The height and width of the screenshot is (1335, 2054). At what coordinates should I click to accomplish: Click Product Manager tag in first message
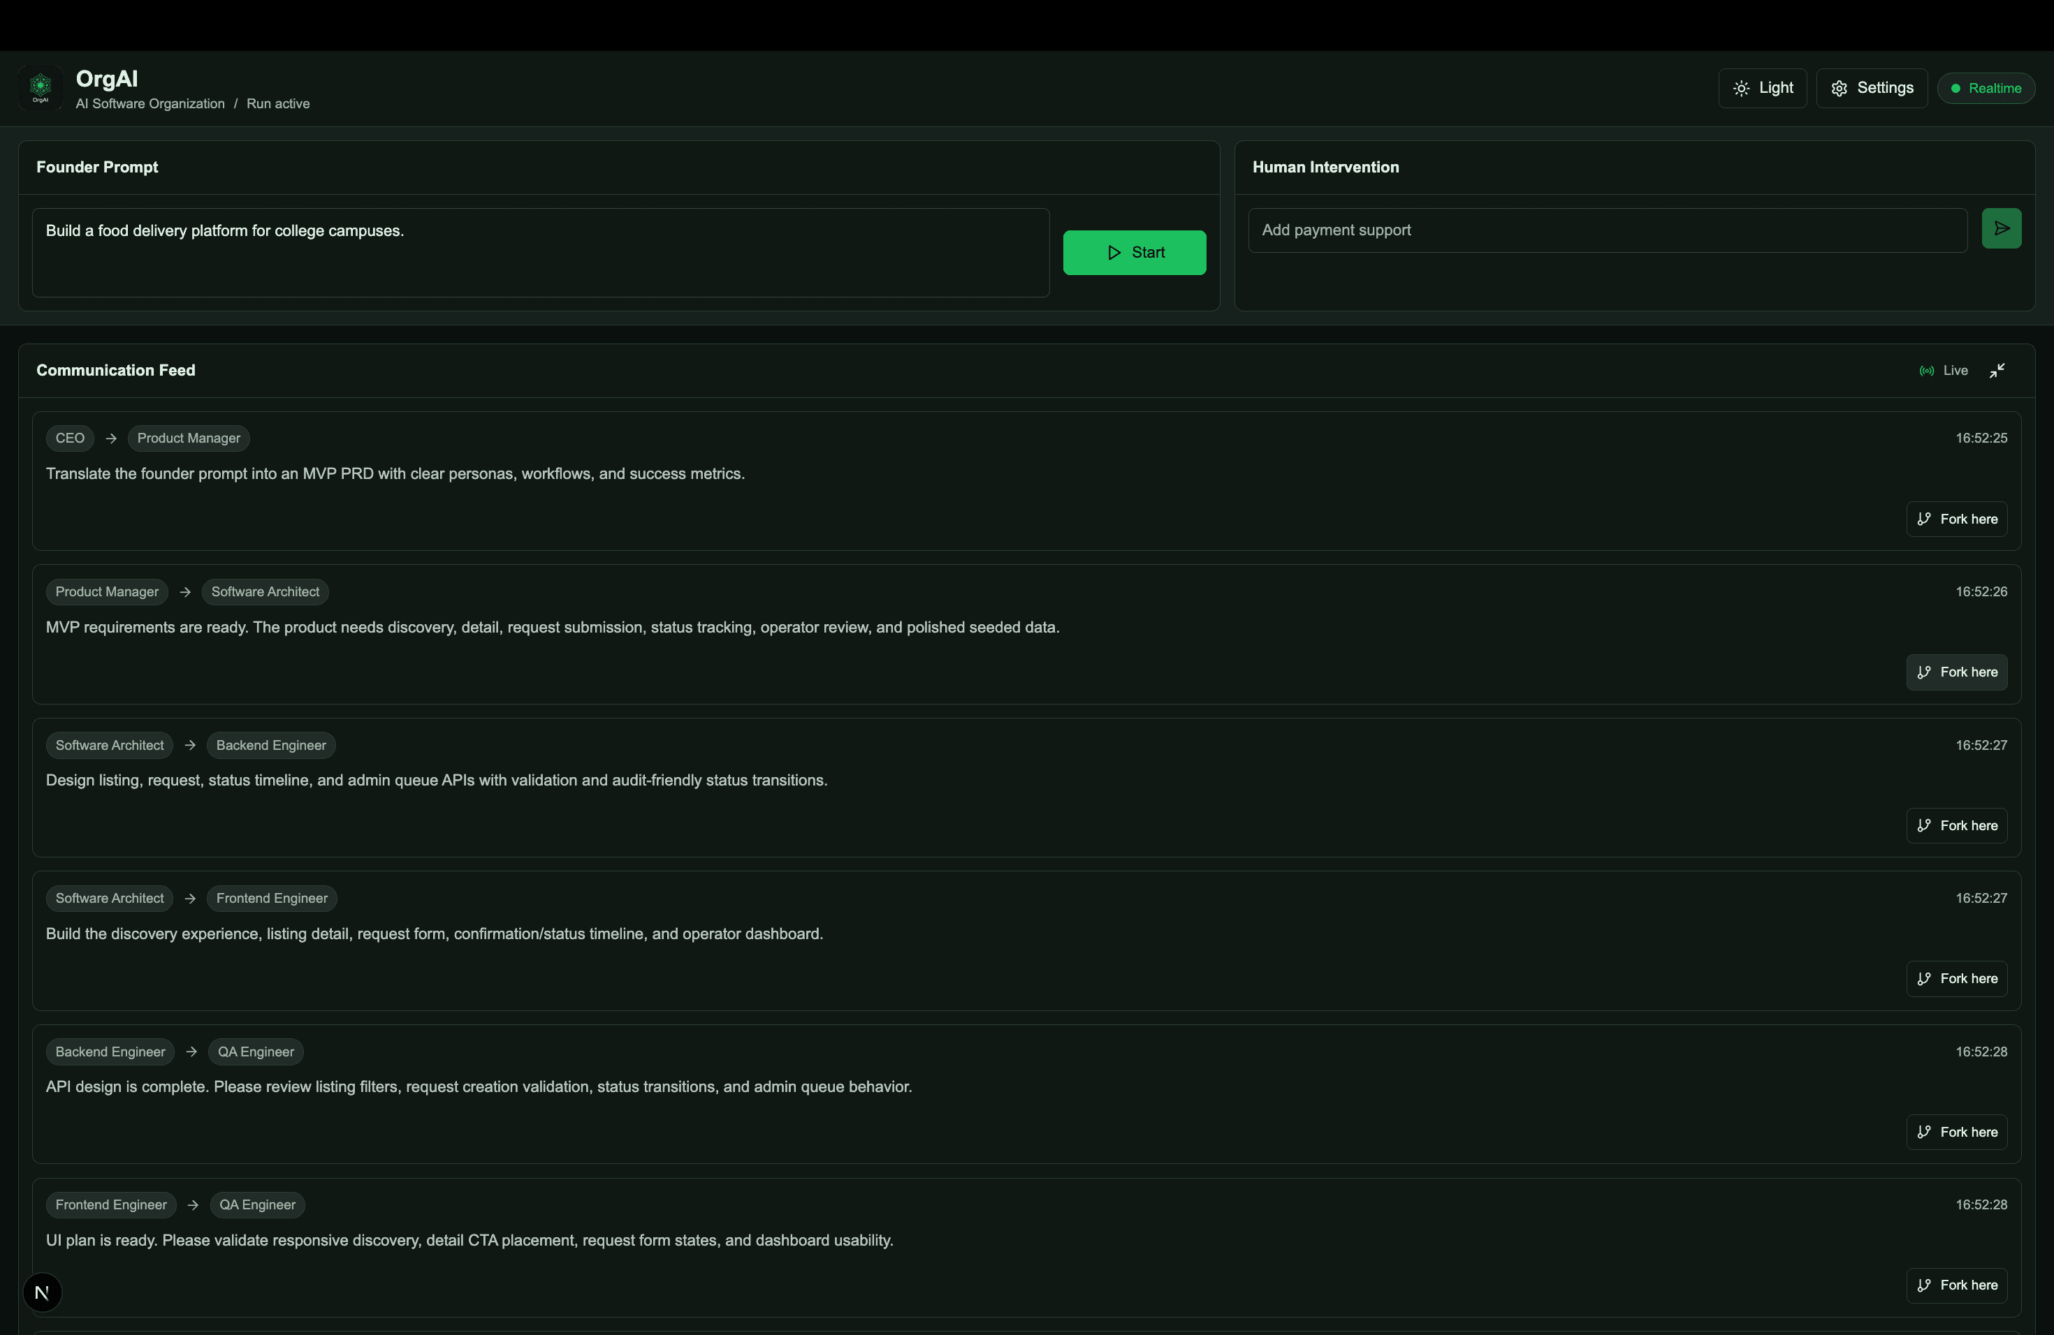click(x=189, y=438)
